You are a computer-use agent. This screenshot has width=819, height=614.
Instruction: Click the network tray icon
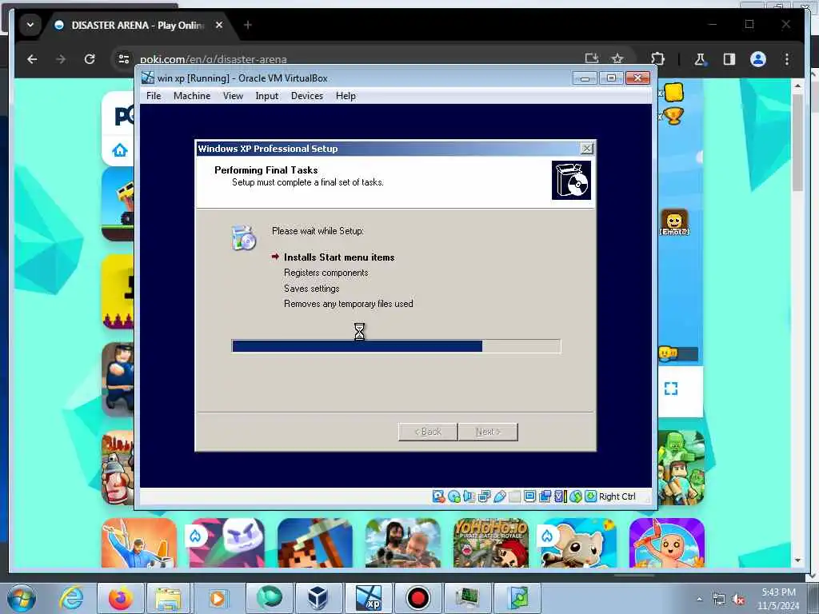[719, 600]
